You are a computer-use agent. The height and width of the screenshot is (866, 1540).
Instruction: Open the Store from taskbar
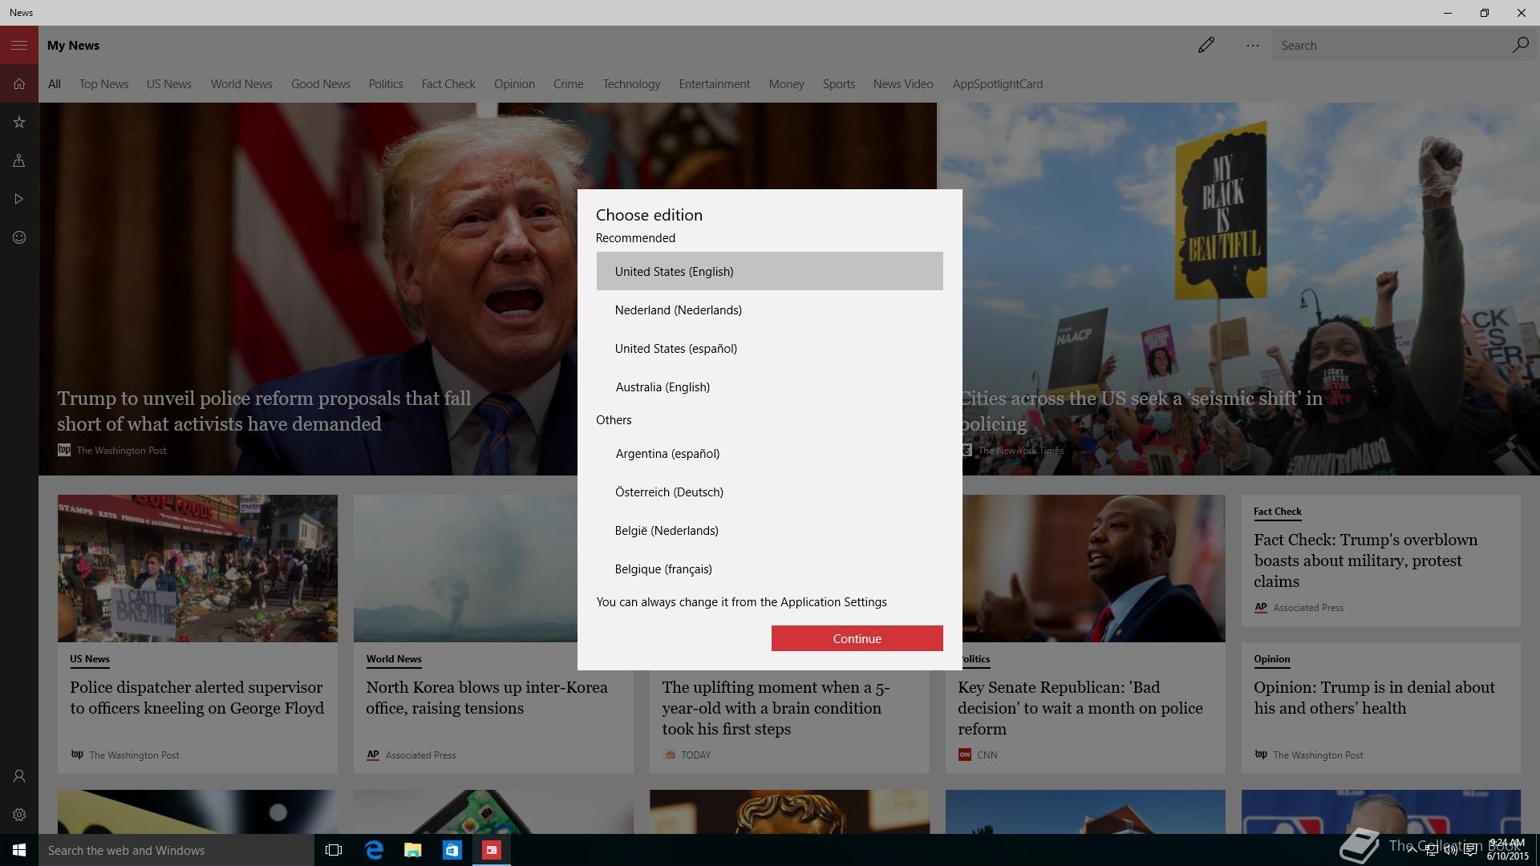[452, 850]
